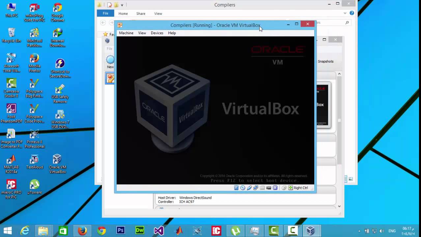
Task: Click the network adapters status icon
Action: pos(256,188)
